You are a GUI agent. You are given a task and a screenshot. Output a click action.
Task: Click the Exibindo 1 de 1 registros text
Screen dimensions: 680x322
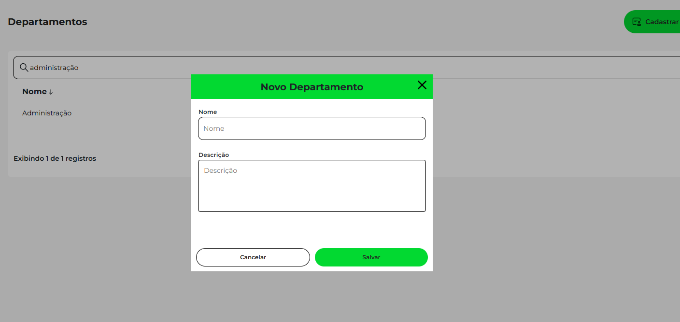pyautogui.click(x=55, y=158)
